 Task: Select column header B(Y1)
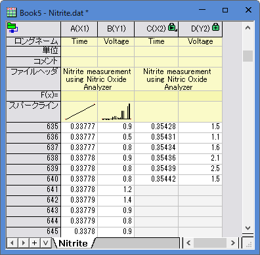pyautogui.click(x=116, y=29)
